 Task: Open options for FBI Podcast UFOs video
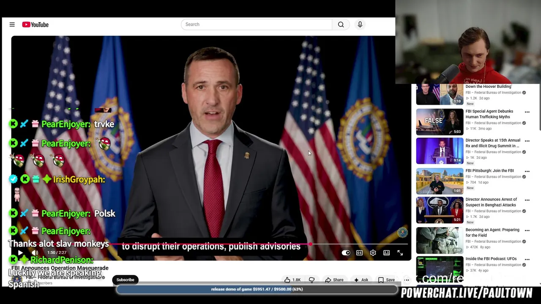527,259
